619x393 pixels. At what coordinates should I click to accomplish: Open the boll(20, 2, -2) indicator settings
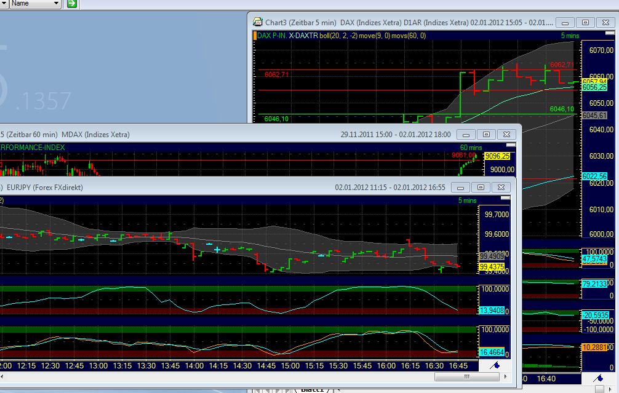(338, 36)
